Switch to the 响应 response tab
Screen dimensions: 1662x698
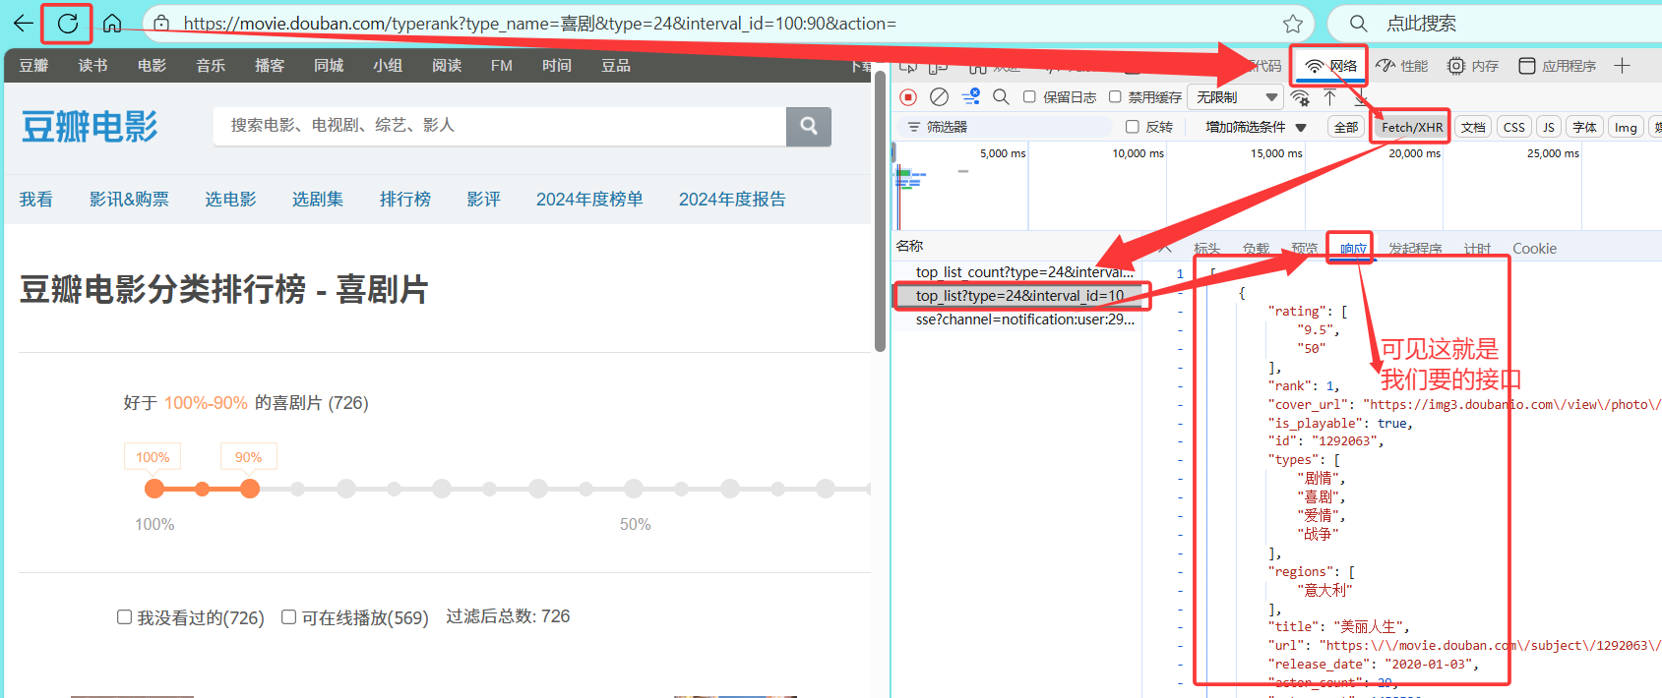click(1353, 249)
